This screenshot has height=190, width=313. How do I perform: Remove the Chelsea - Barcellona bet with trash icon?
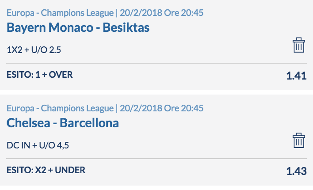coord(299,141)
